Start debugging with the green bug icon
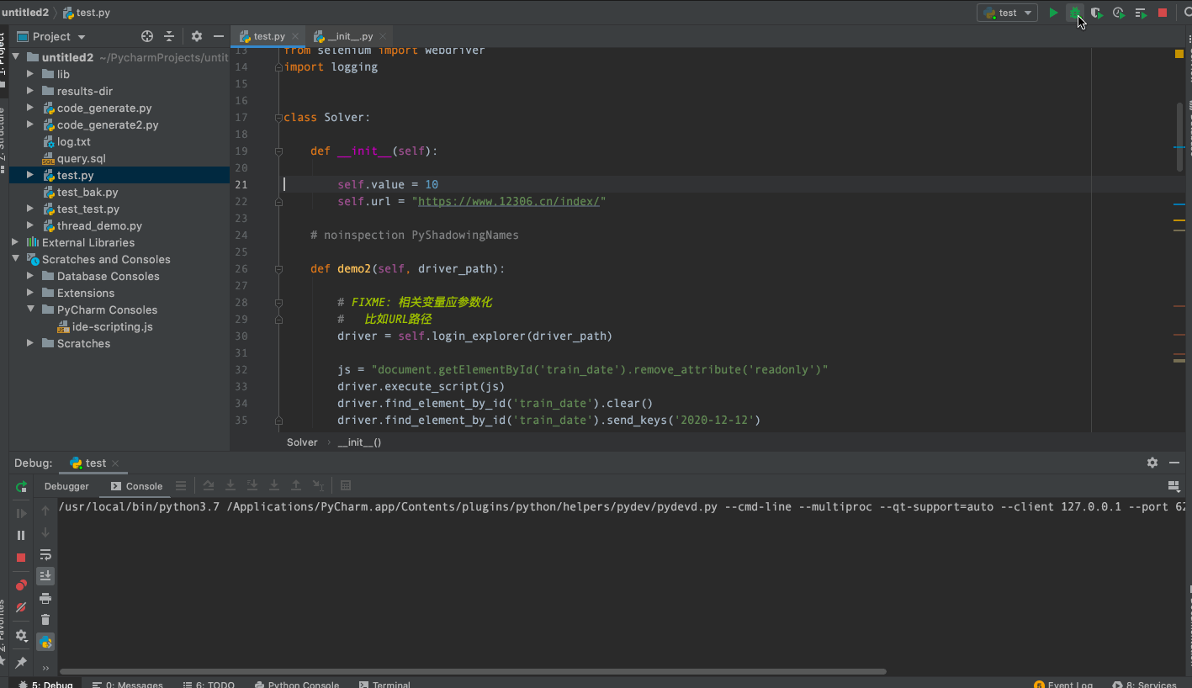 (x=1075, y=13)
